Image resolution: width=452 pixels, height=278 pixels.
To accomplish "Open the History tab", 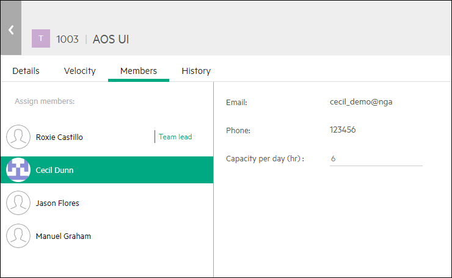I will (x=196, y=71).
